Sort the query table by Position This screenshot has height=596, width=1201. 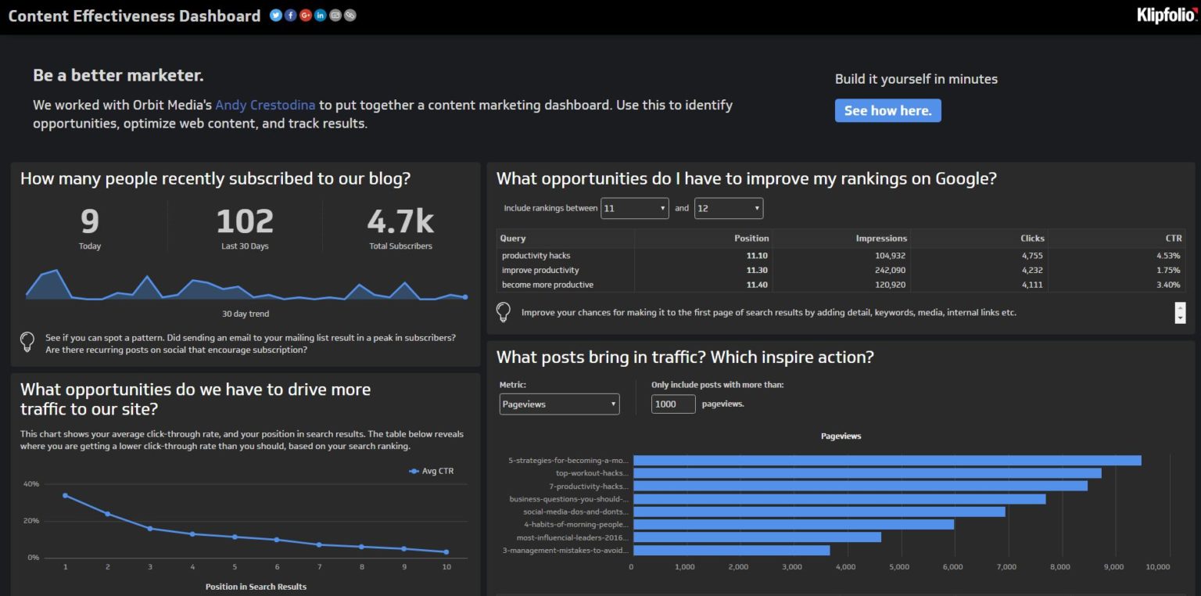click(751, 238)
